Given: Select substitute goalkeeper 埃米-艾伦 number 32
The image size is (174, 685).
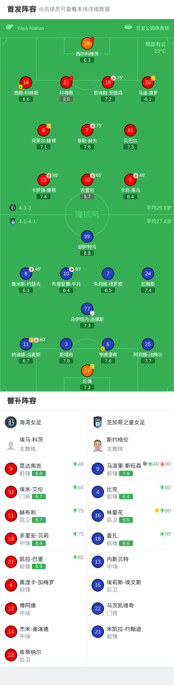Looking at the screenshot, I should point(44,492).
